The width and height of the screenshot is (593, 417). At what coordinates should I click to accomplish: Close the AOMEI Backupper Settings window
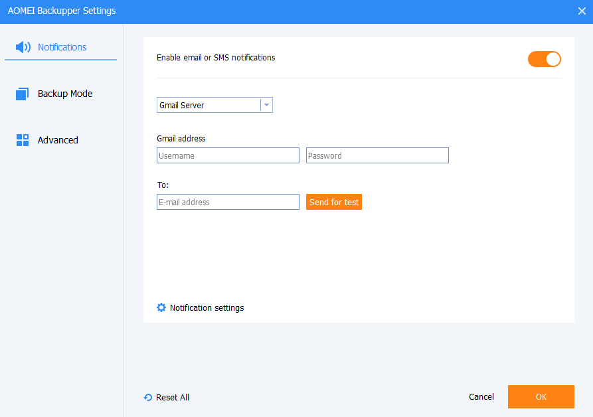click(582, 11)
